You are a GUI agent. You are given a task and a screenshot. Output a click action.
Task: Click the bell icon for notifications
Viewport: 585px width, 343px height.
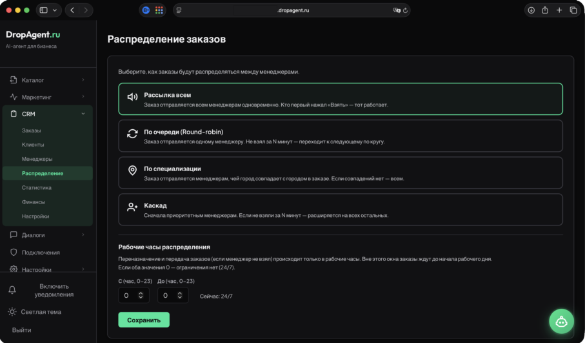[12, 290]
